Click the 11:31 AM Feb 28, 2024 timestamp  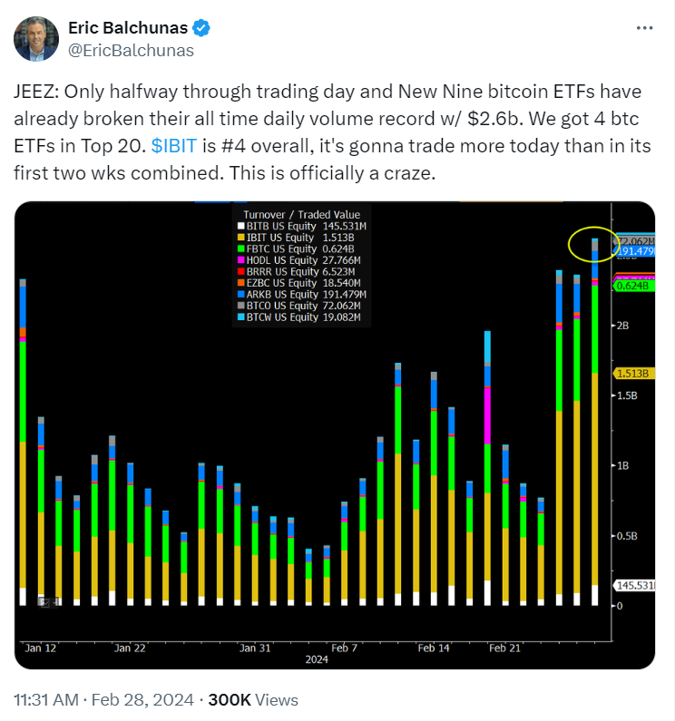click(104, 700)
